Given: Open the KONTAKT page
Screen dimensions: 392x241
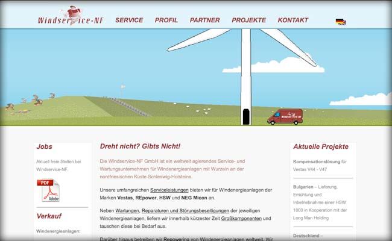Looking at the screenshot, I should pos(293,20).
